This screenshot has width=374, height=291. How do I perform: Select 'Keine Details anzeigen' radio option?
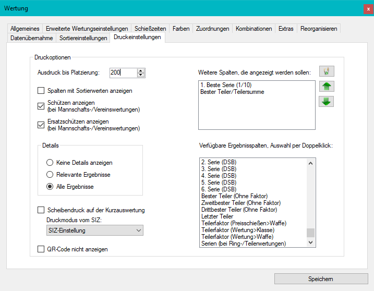tap(50, 163)
